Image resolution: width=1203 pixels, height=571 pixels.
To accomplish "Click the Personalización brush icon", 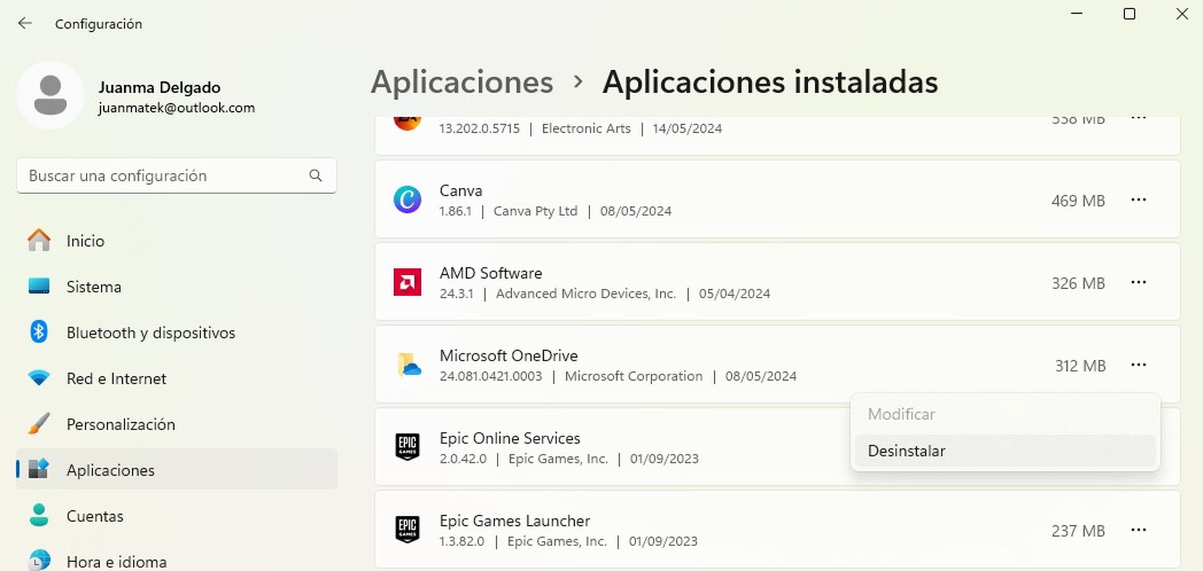I will [x=39, y=424].
